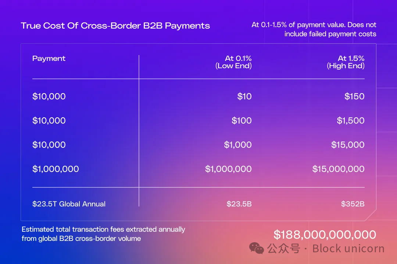
Task: Click the $15,000,000 high end value
Action: coord(338,169)
